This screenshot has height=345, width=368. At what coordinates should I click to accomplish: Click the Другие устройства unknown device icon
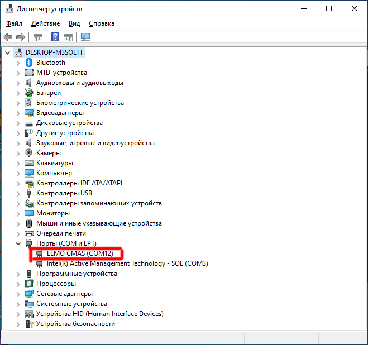[x=29, y=133]
